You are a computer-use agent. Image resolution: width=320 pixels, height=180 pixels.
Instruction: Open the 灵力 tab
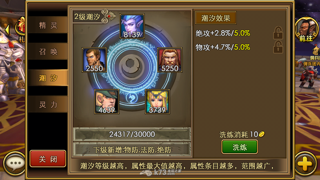(48, 104)
